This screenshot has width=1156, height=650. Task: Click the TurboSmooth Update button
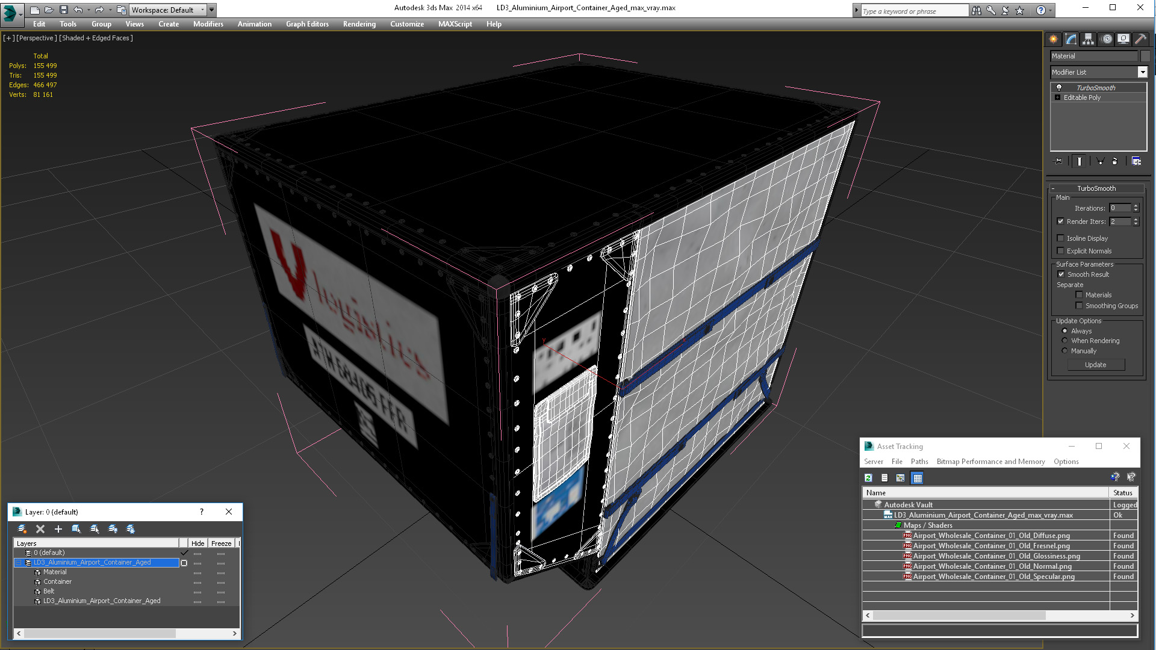tap(1095, 365)
